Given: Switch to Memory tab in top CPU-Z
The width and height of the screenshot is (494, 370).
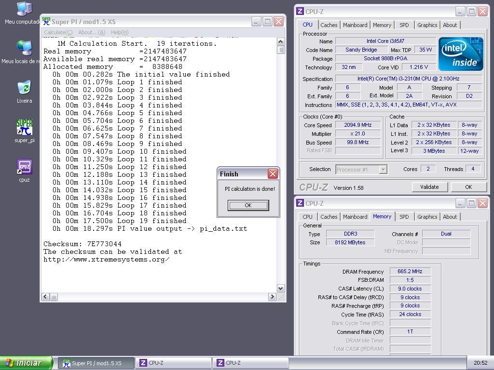Looking at the screenshot, I should [x=382, y=25].
